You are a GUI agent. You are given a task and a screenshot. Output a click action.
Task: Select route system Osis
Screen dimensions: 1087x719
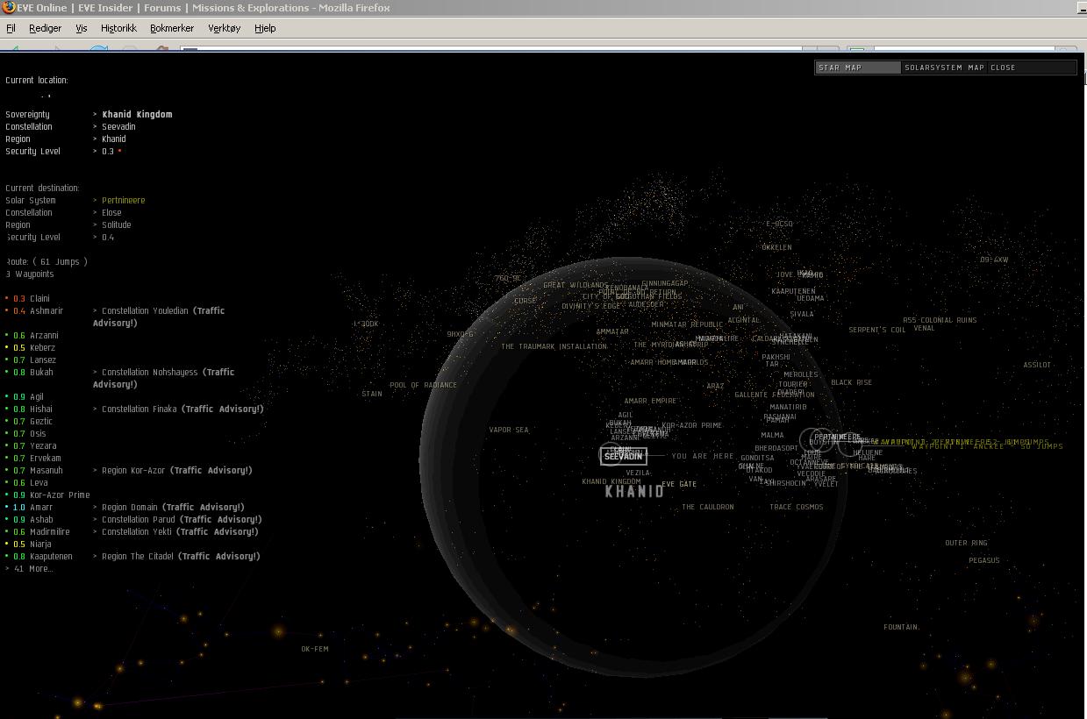tap(38, 433)
